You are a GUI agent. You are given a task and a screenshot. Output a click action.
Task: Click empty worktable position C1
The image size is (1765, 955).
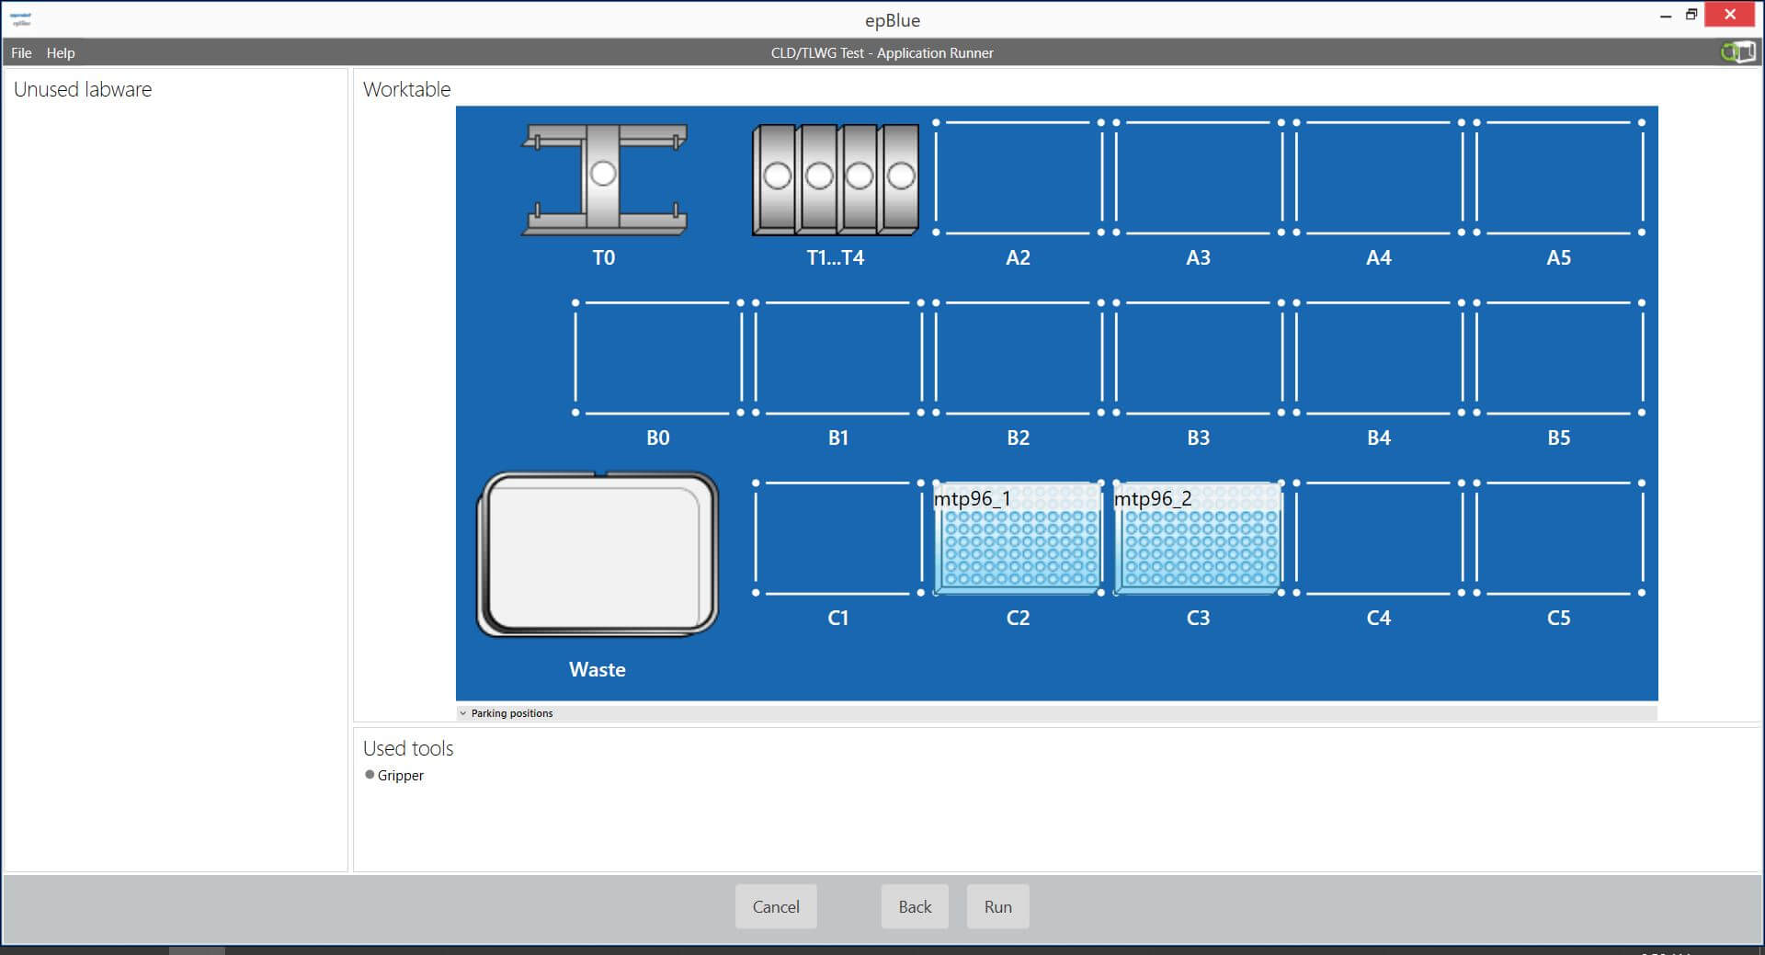coord(837,538)
